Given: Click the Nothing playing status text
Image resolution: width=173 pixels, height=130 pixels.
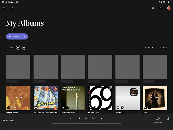Looking at the screenshot, I should coord(8,120).
